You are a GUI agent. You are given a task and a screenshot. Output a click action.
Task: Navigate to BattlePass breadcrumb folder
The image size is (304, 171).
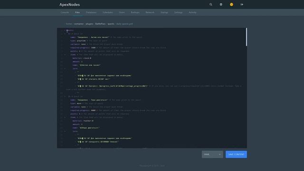100,24
